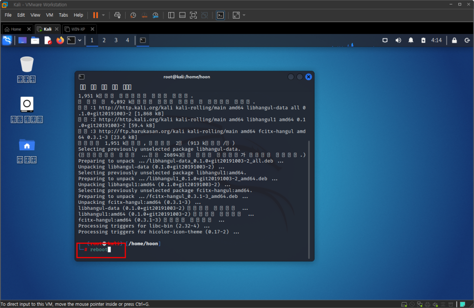This screenshot has height=308, width=474.
Task: Click the stretch guest display icon
Action: 236,15
